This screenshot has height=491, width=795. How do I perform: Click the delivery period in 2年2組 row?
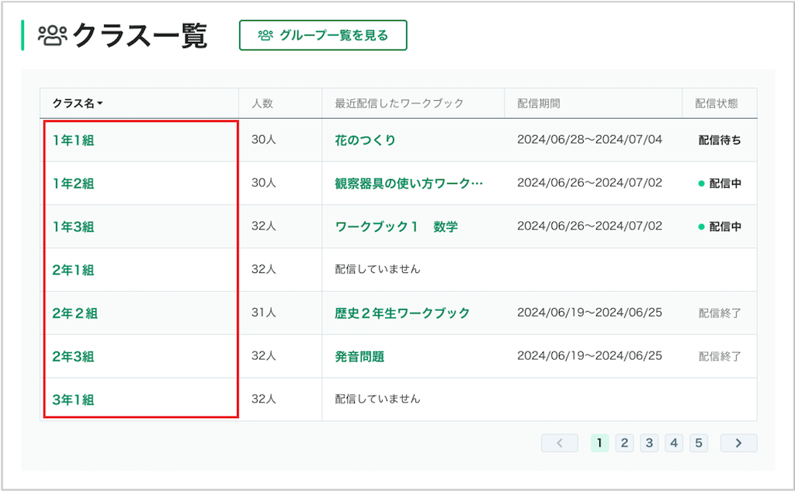(x=590, y=312)
